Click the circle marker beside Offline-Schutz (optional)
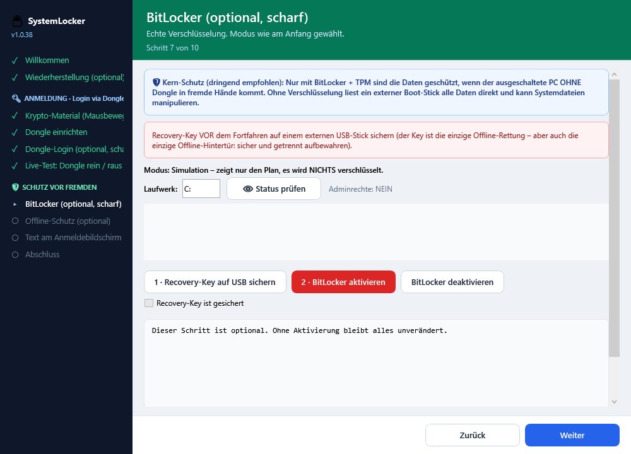This screenshot has height=454, width=631. click(15, 221)
